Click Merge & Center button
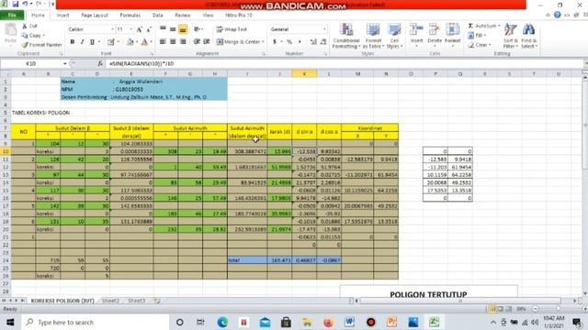This screenshot has height=330, width=588. [240, 42]
